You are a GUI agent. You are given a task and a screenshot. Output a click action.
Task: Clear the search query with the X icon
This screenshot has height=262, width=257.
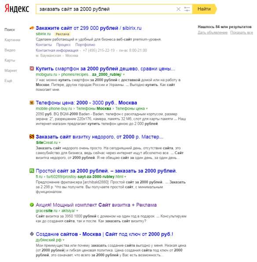click(x=178, y=9)
